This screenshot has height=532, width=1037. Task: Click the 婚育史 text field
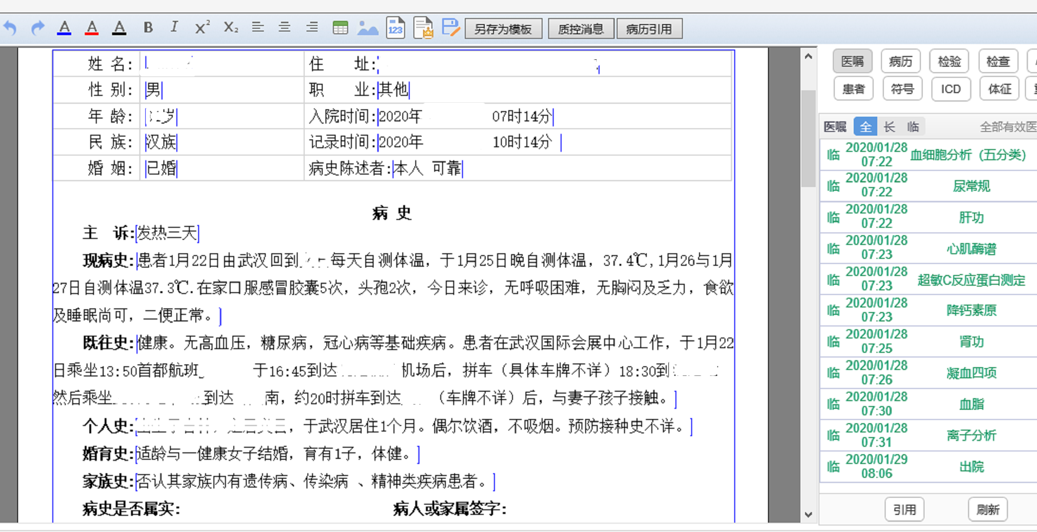tap(278, 454)
